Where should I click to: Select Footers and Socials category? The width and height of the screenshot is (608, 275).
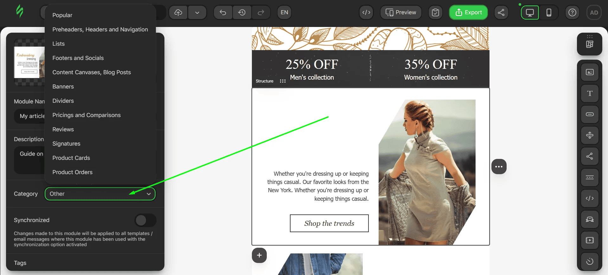click(78, 58)
